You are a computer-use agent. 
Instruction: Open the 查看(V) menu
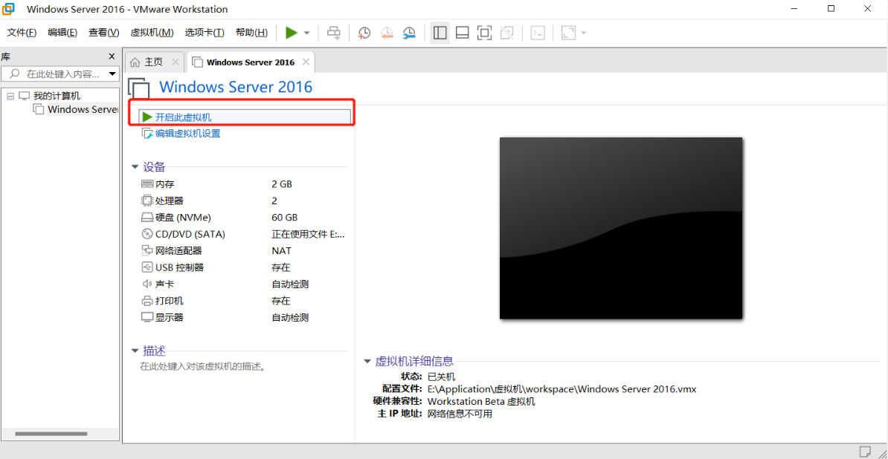click(103, 33)
